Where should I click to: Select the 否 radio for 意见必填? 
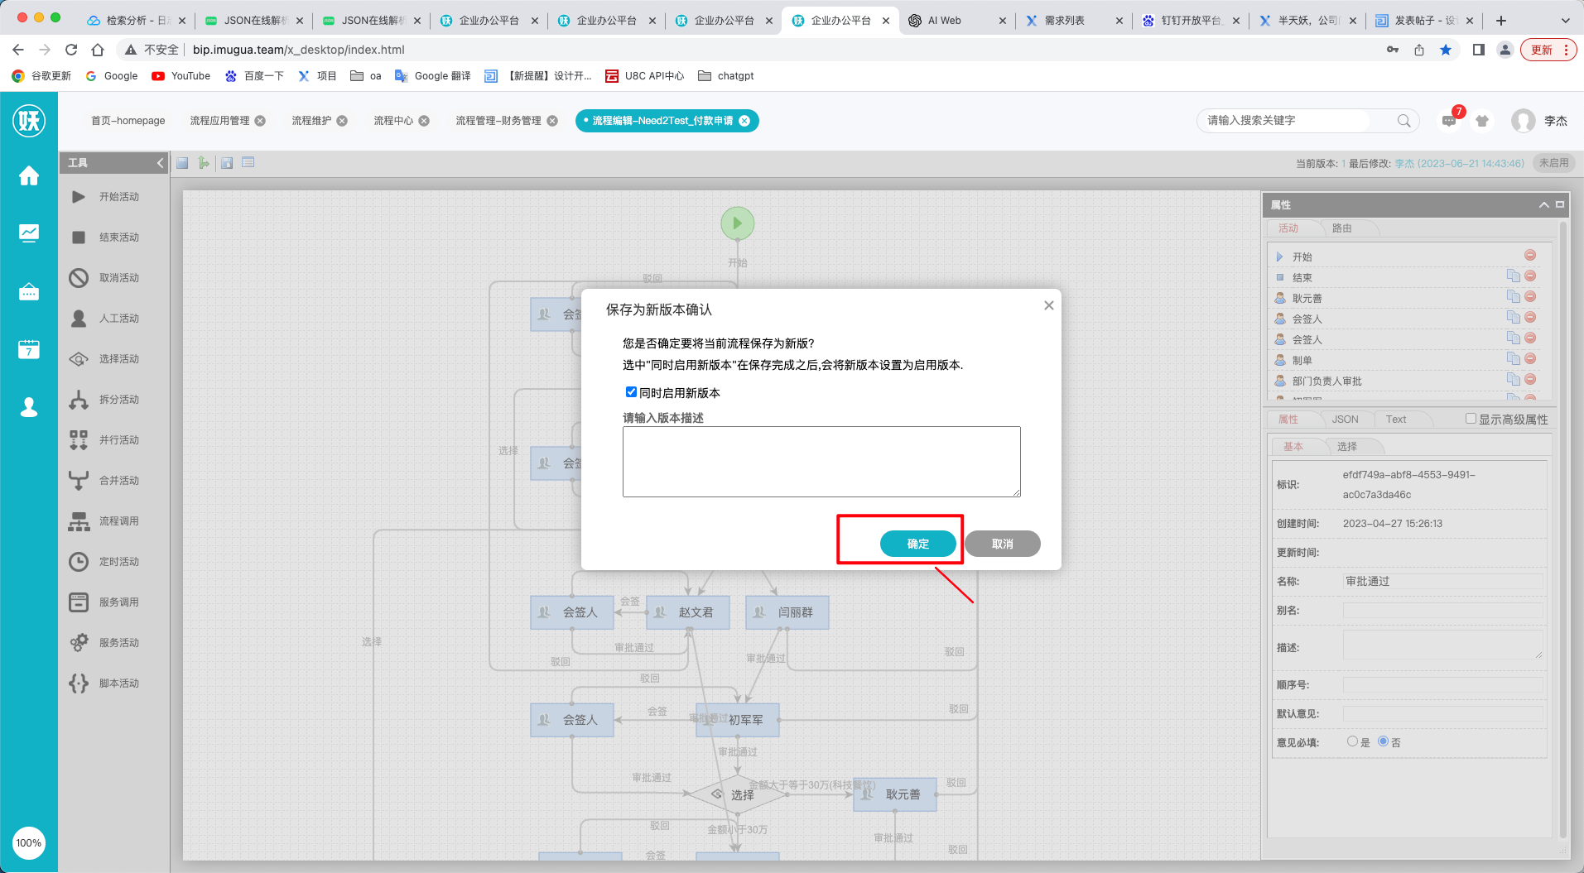1383,741
